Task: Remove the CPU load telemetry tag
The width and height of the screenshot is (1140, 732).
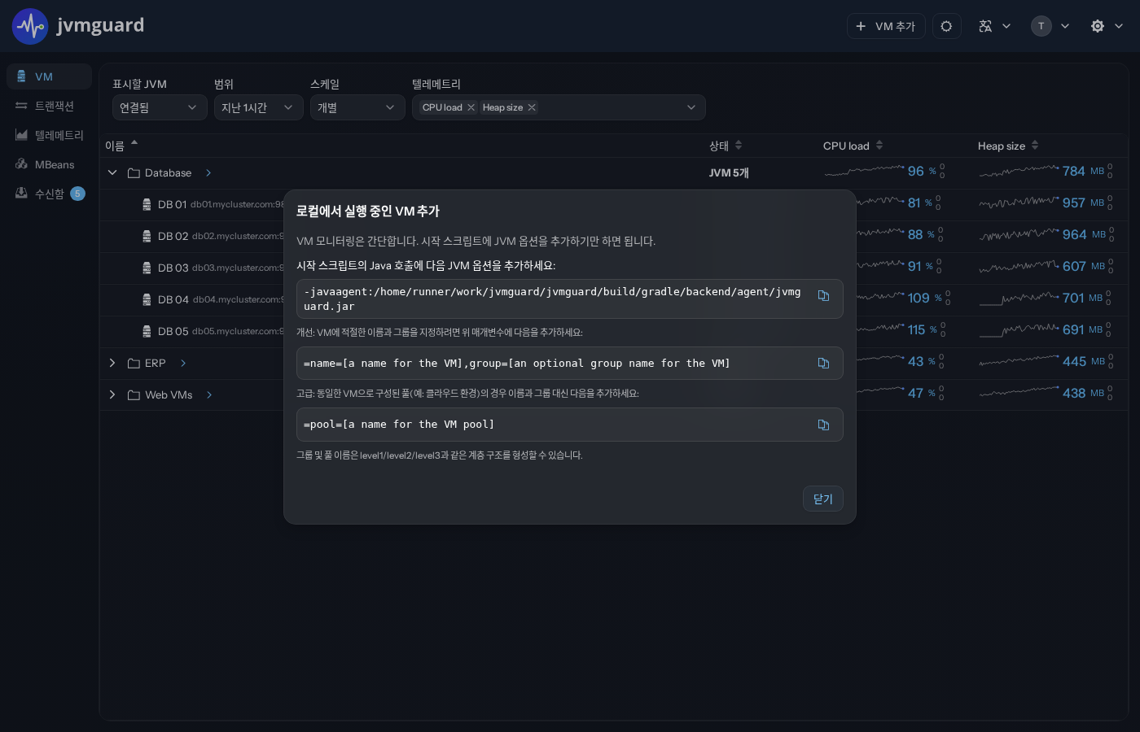Action: tap(471, 107)
